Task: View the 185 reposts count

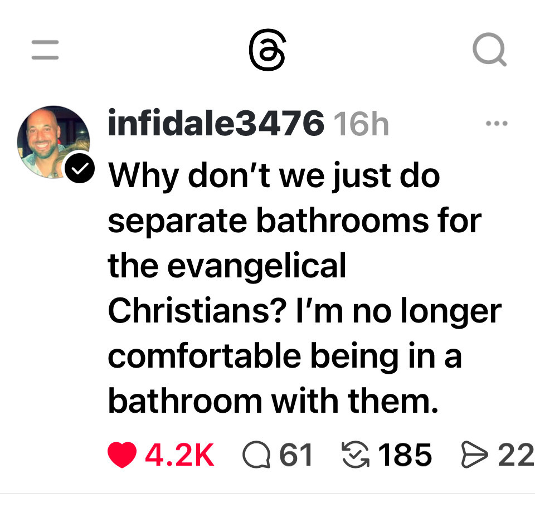Action: [x=405, y=455]
